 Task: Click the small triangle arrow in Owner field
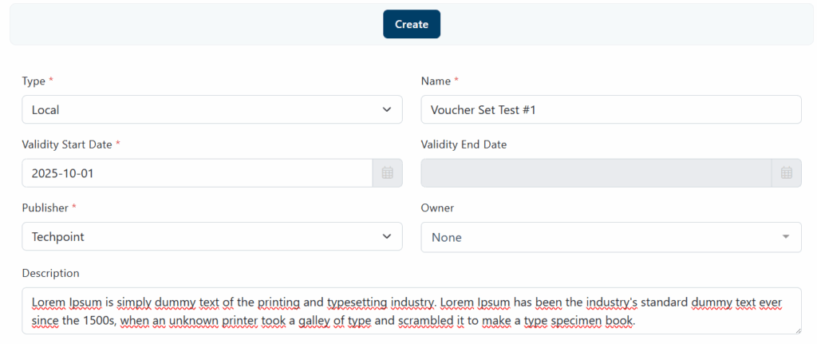(786, 236)
